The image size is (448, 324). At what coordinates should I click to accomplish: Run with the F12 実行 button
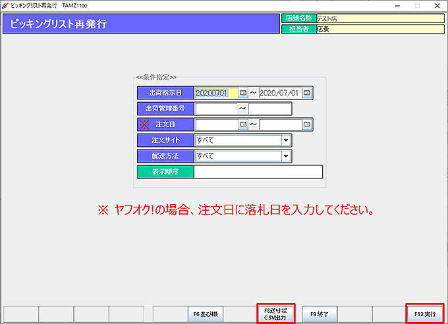[425, 314]
